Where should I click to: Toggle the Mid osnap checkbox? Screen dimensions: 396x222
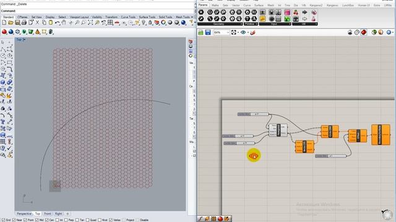tap(37, 220)
